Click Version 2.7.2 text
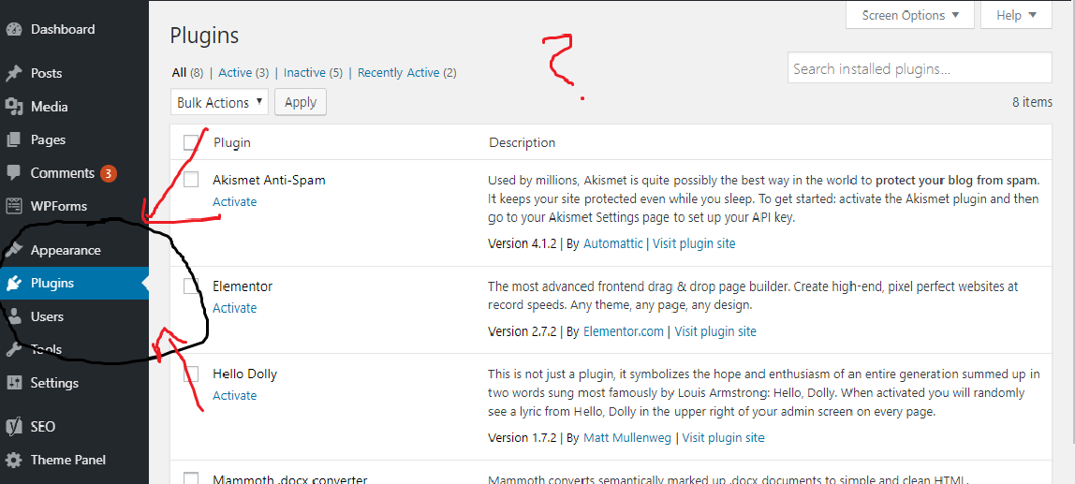1075x484 pixels. click(523, 331)
